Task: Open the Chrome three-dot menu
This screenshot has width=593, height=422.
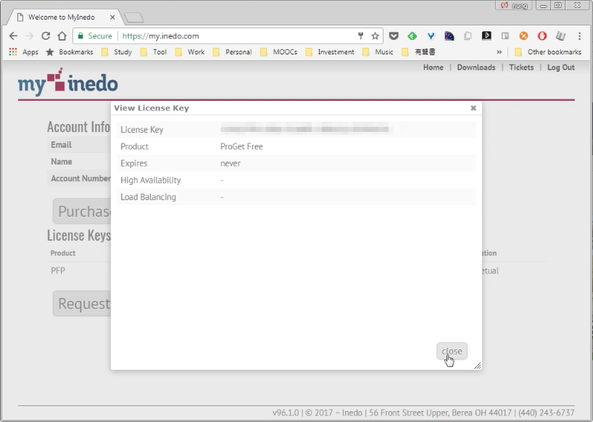Action: pos(579,36)
